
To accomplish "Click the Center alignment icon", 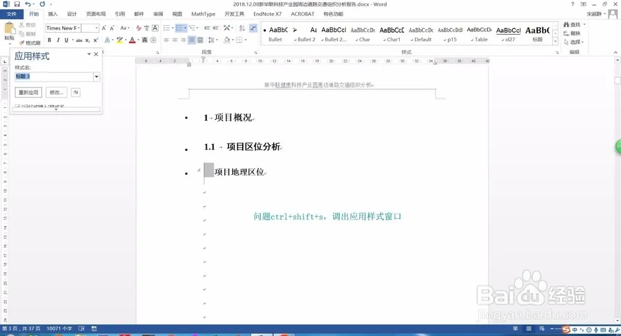I will coord(175,40).
